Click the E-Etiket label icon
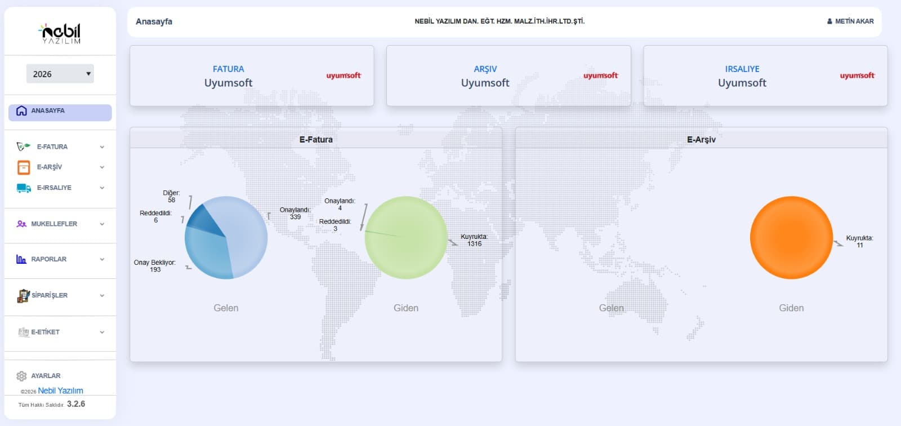This screenshot has width=901, height=426. [x=23, y=332]
